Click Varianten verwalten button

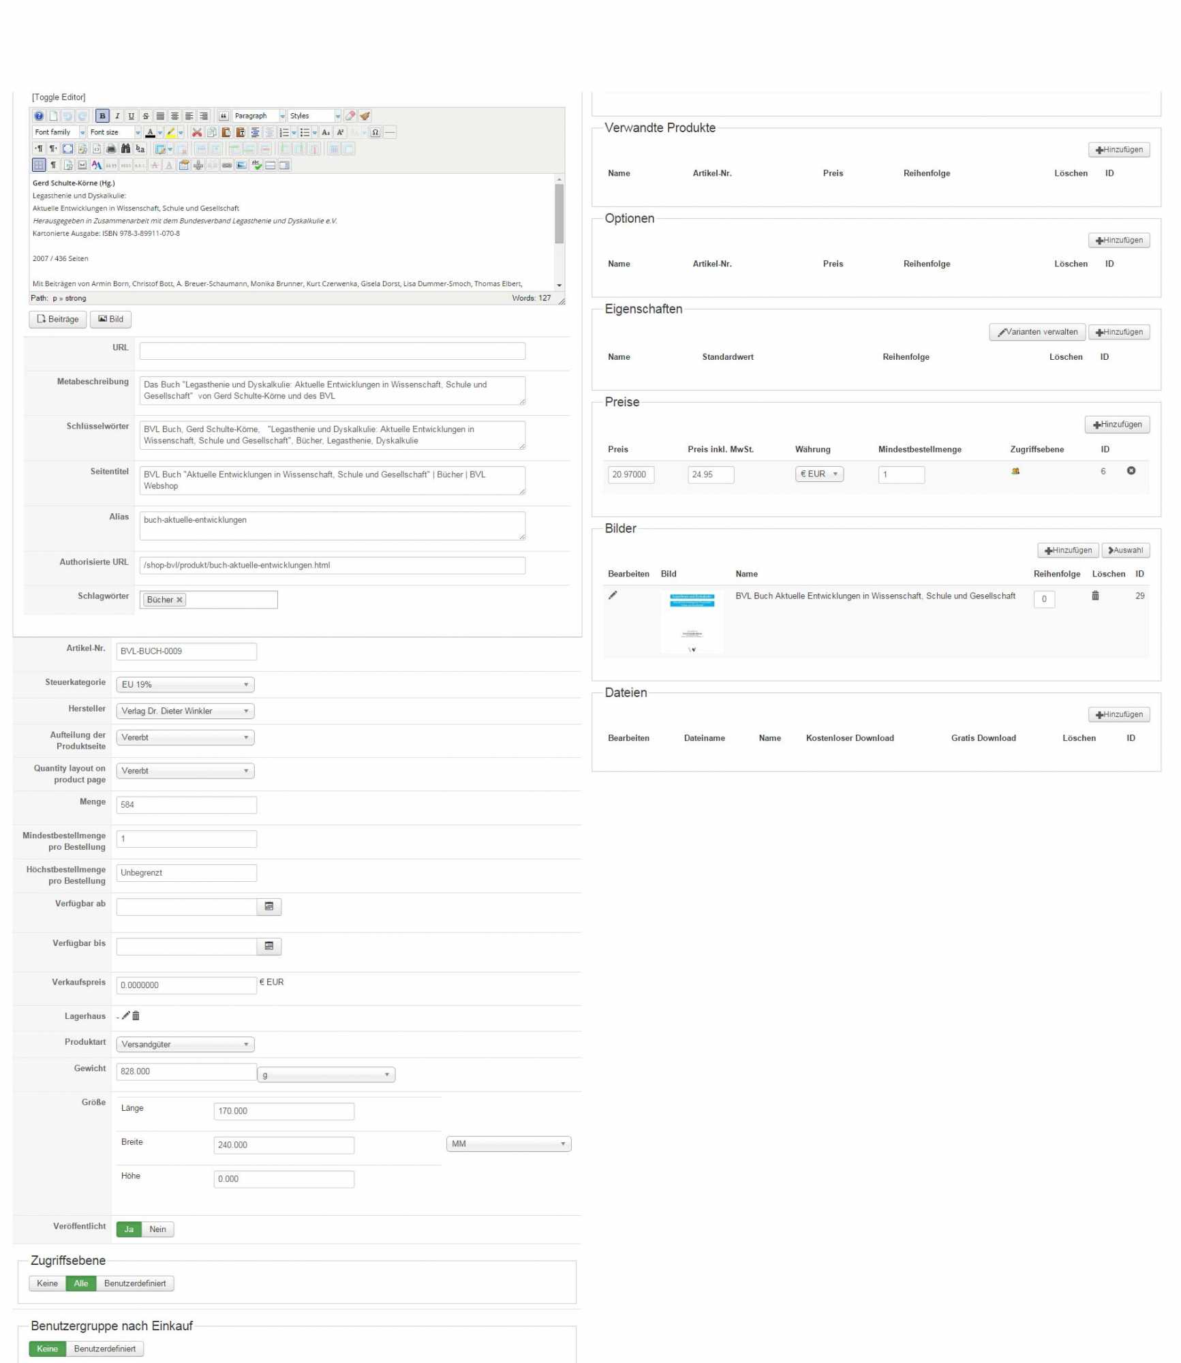point(1037,332)
